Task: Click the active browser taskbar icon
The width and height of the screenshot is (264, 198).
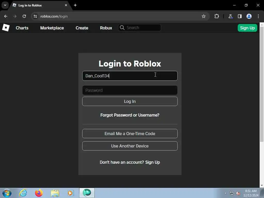Action: 87,193
